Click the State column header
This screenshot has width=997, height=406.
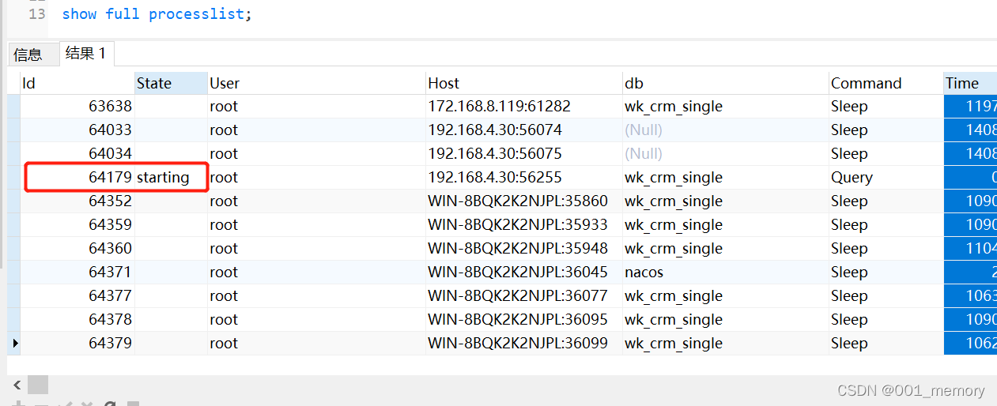[171, 83]
